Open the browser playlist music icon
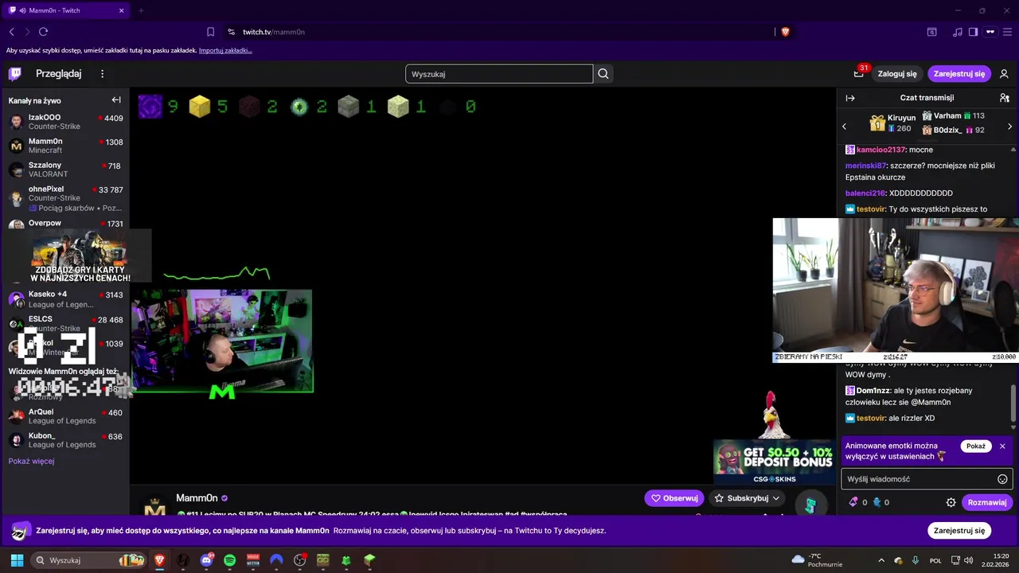This screenshot has height=573, width=1019. tap(958, 32)
